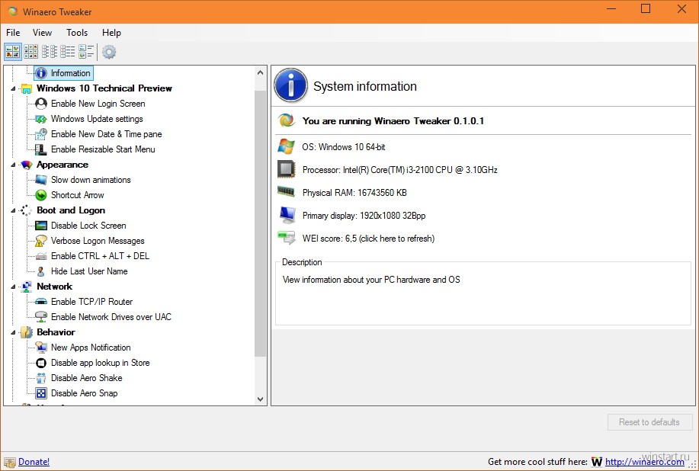Click the keyboard icon for Enable CTRL + ALT + DEL
699x471 pixels.
(x=41, y=256)
